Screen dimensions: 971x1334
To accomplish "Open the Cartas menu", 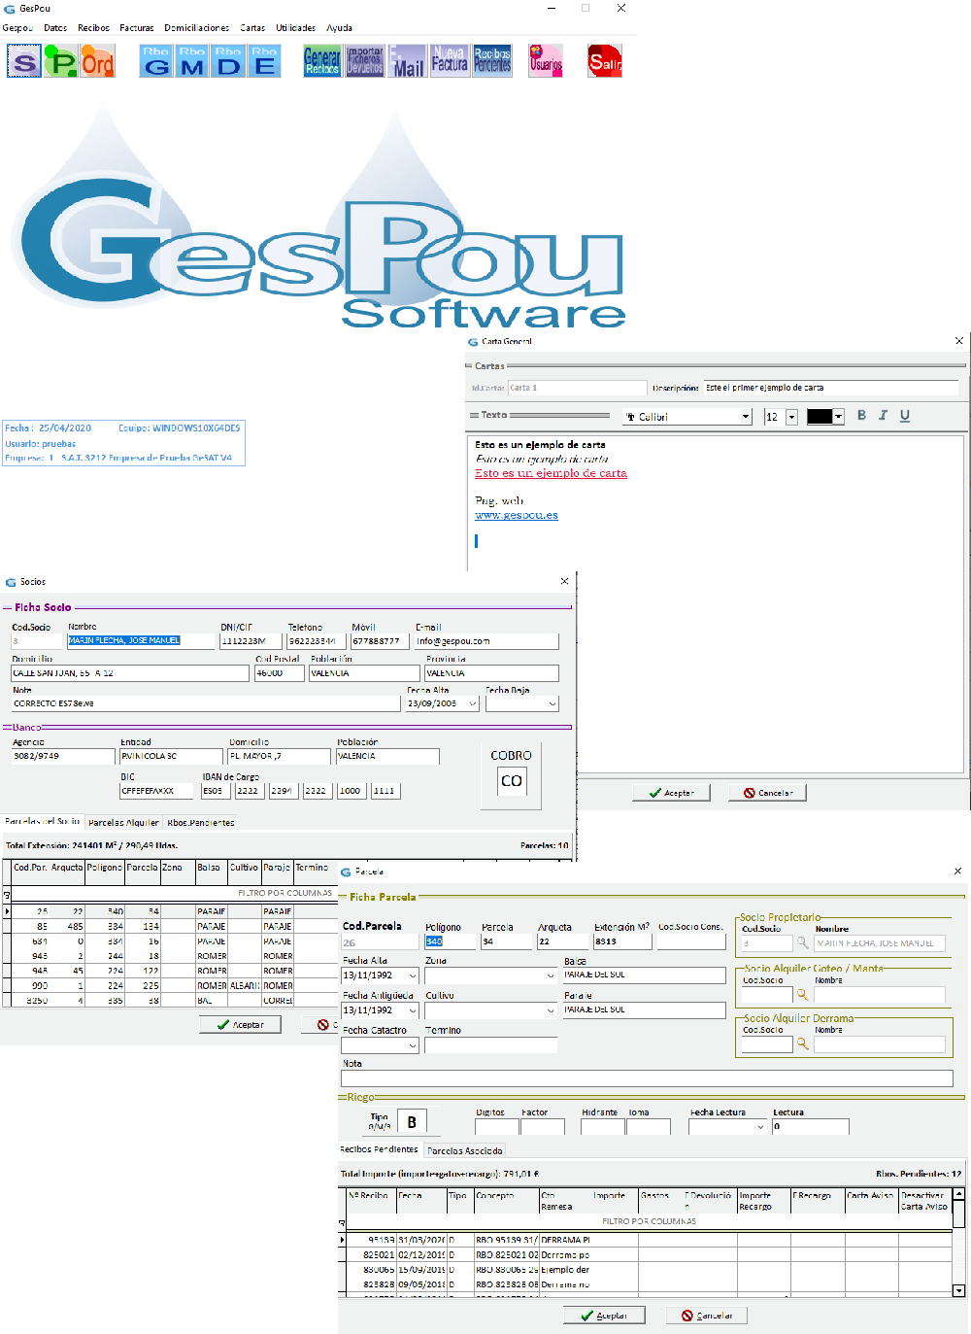I will click(253, 28).
